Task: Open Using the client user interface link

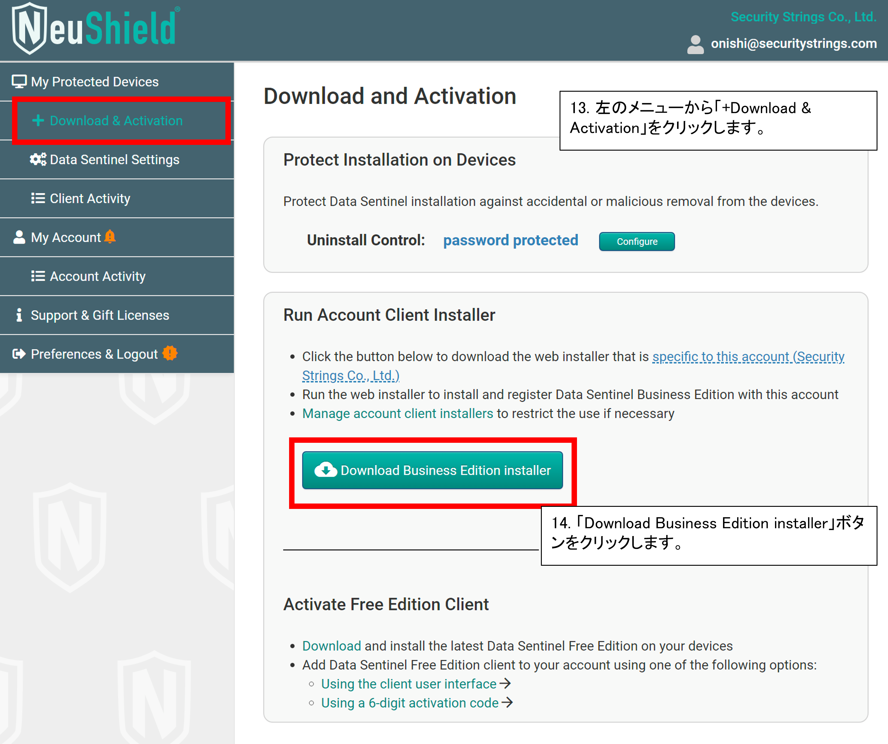Action: 408,684
